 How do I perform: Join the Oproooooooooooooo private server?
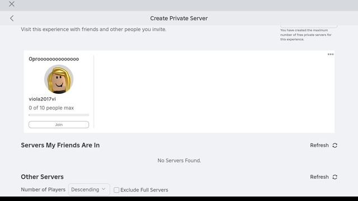[59, 125]
